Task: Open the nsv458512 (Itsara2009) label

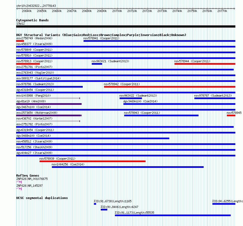Action: point(34,141)
